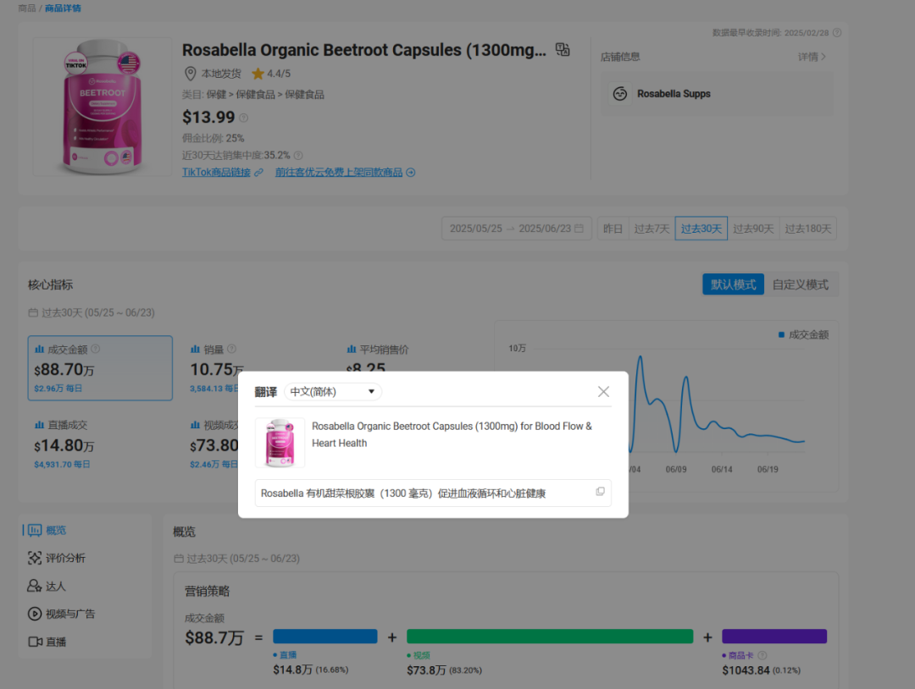Select the 昨日 time range
Image resolution: width=915 pixels, height=689 pixels.
tap(613, 229)
